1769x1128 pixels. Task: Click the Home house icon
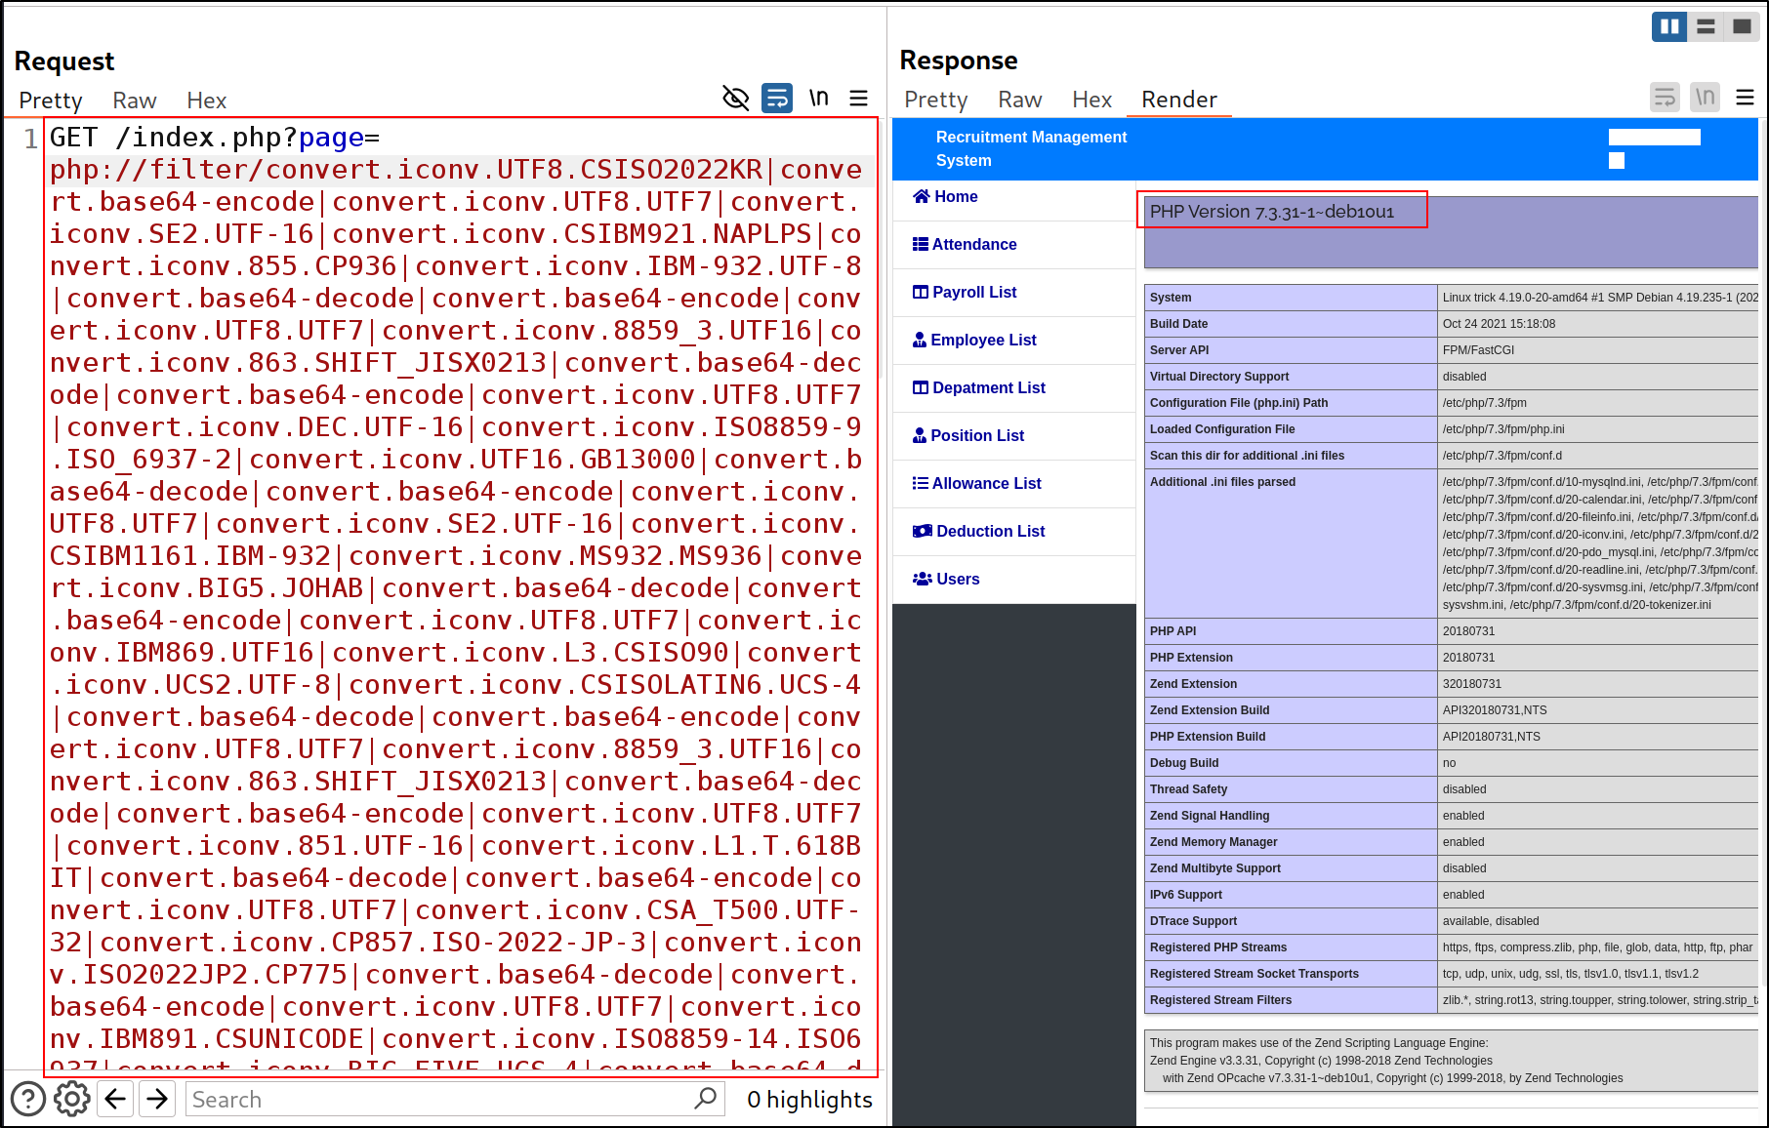click(x=921, y=196)
